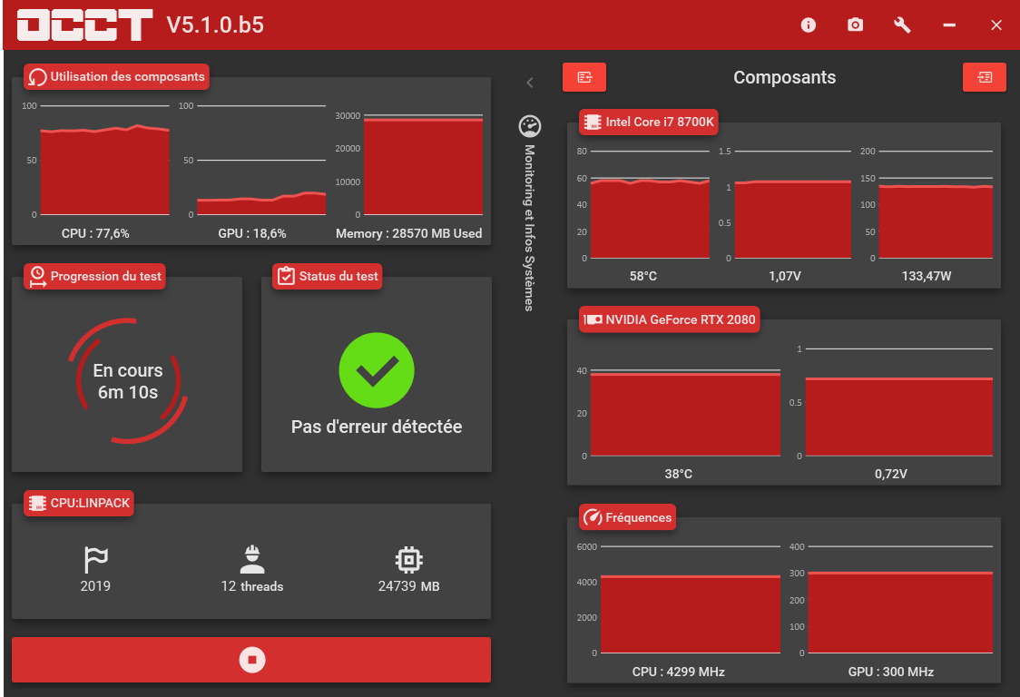The height and width of the screenshot is (697, 1020).
Task: Click the green checkmark status icon
Action: click(x=377, y=370)
